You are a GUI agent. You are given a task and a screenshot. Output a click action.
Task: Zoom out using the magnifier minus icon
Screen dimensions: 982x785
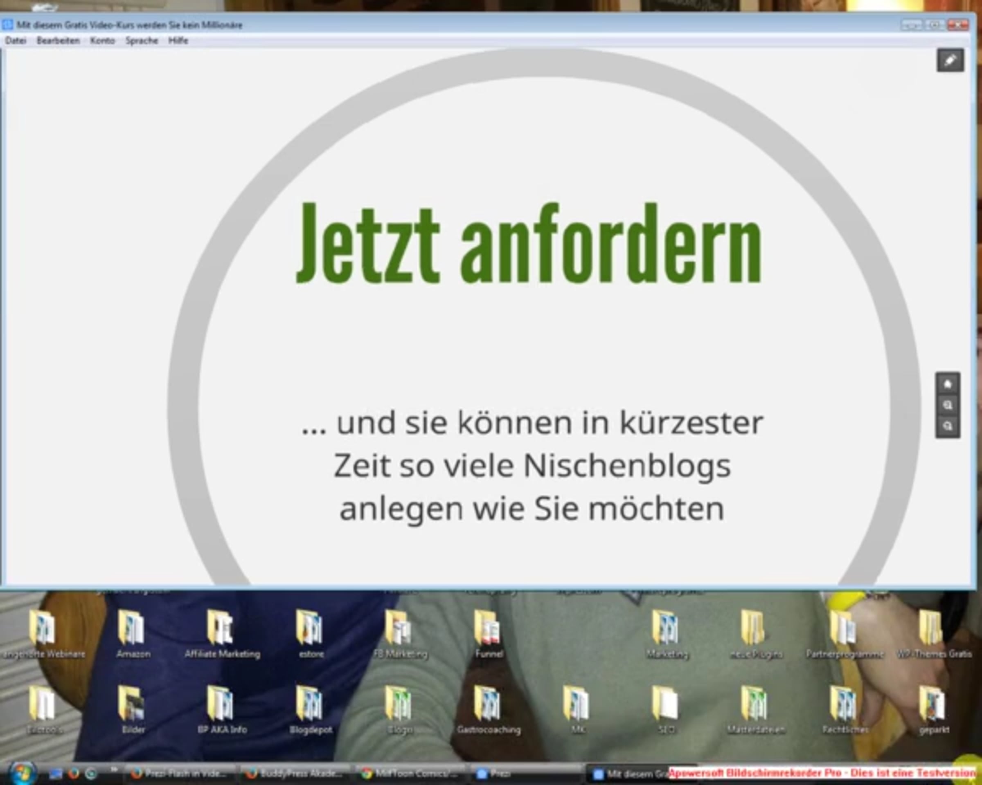coord(948,426)
